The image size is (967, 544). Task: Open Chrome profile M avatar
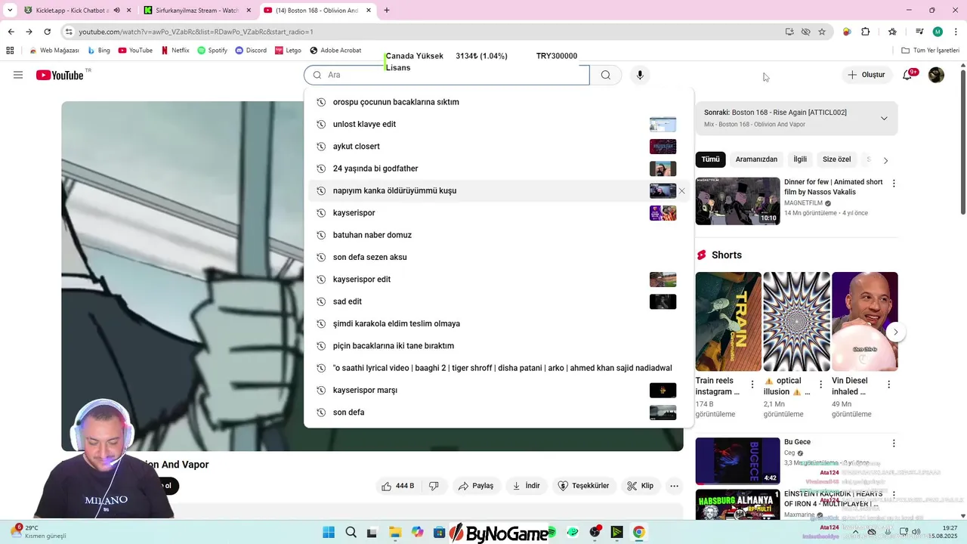pos(938,32)
